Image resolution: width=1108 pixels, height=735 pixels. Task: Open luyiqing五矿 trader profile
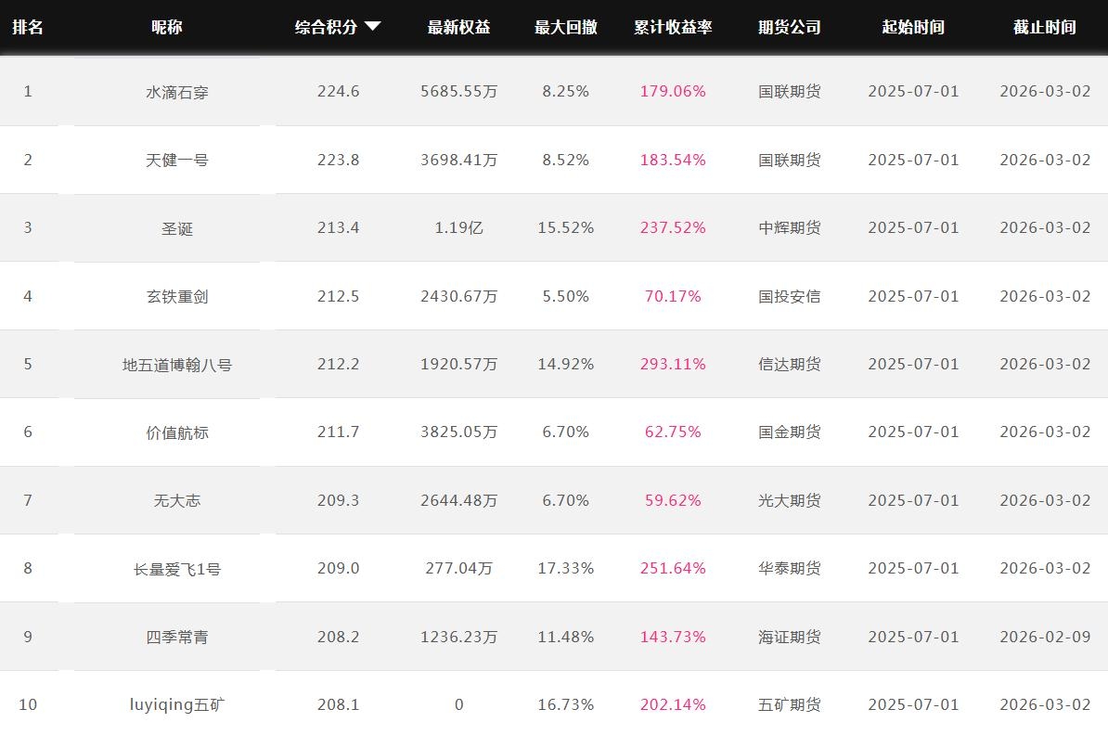tap(177, 704)
